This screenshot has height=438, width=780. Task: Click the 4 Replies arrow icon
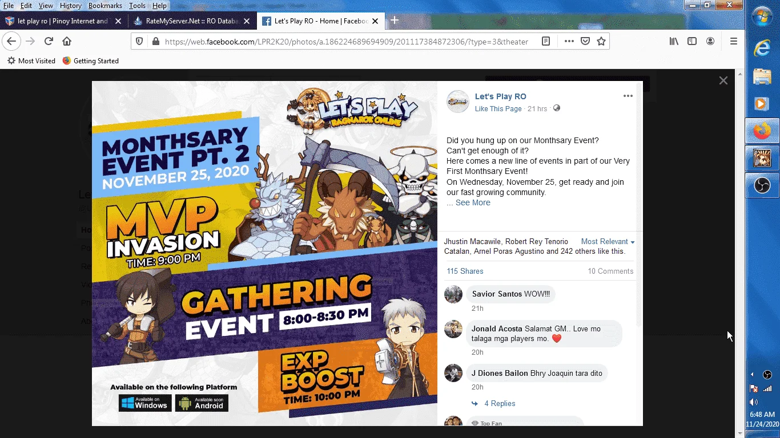click(x=475, y=403)
